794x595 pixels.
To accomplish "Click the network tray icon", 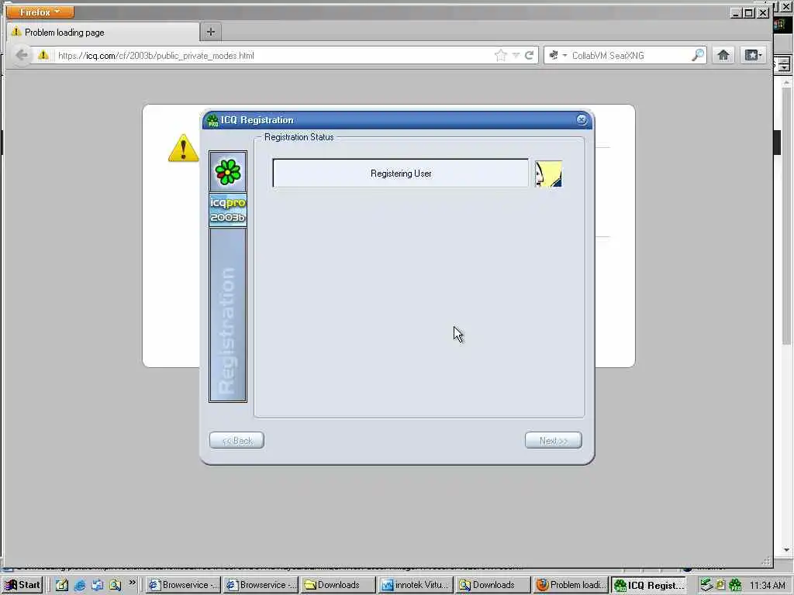I will 706,585.
